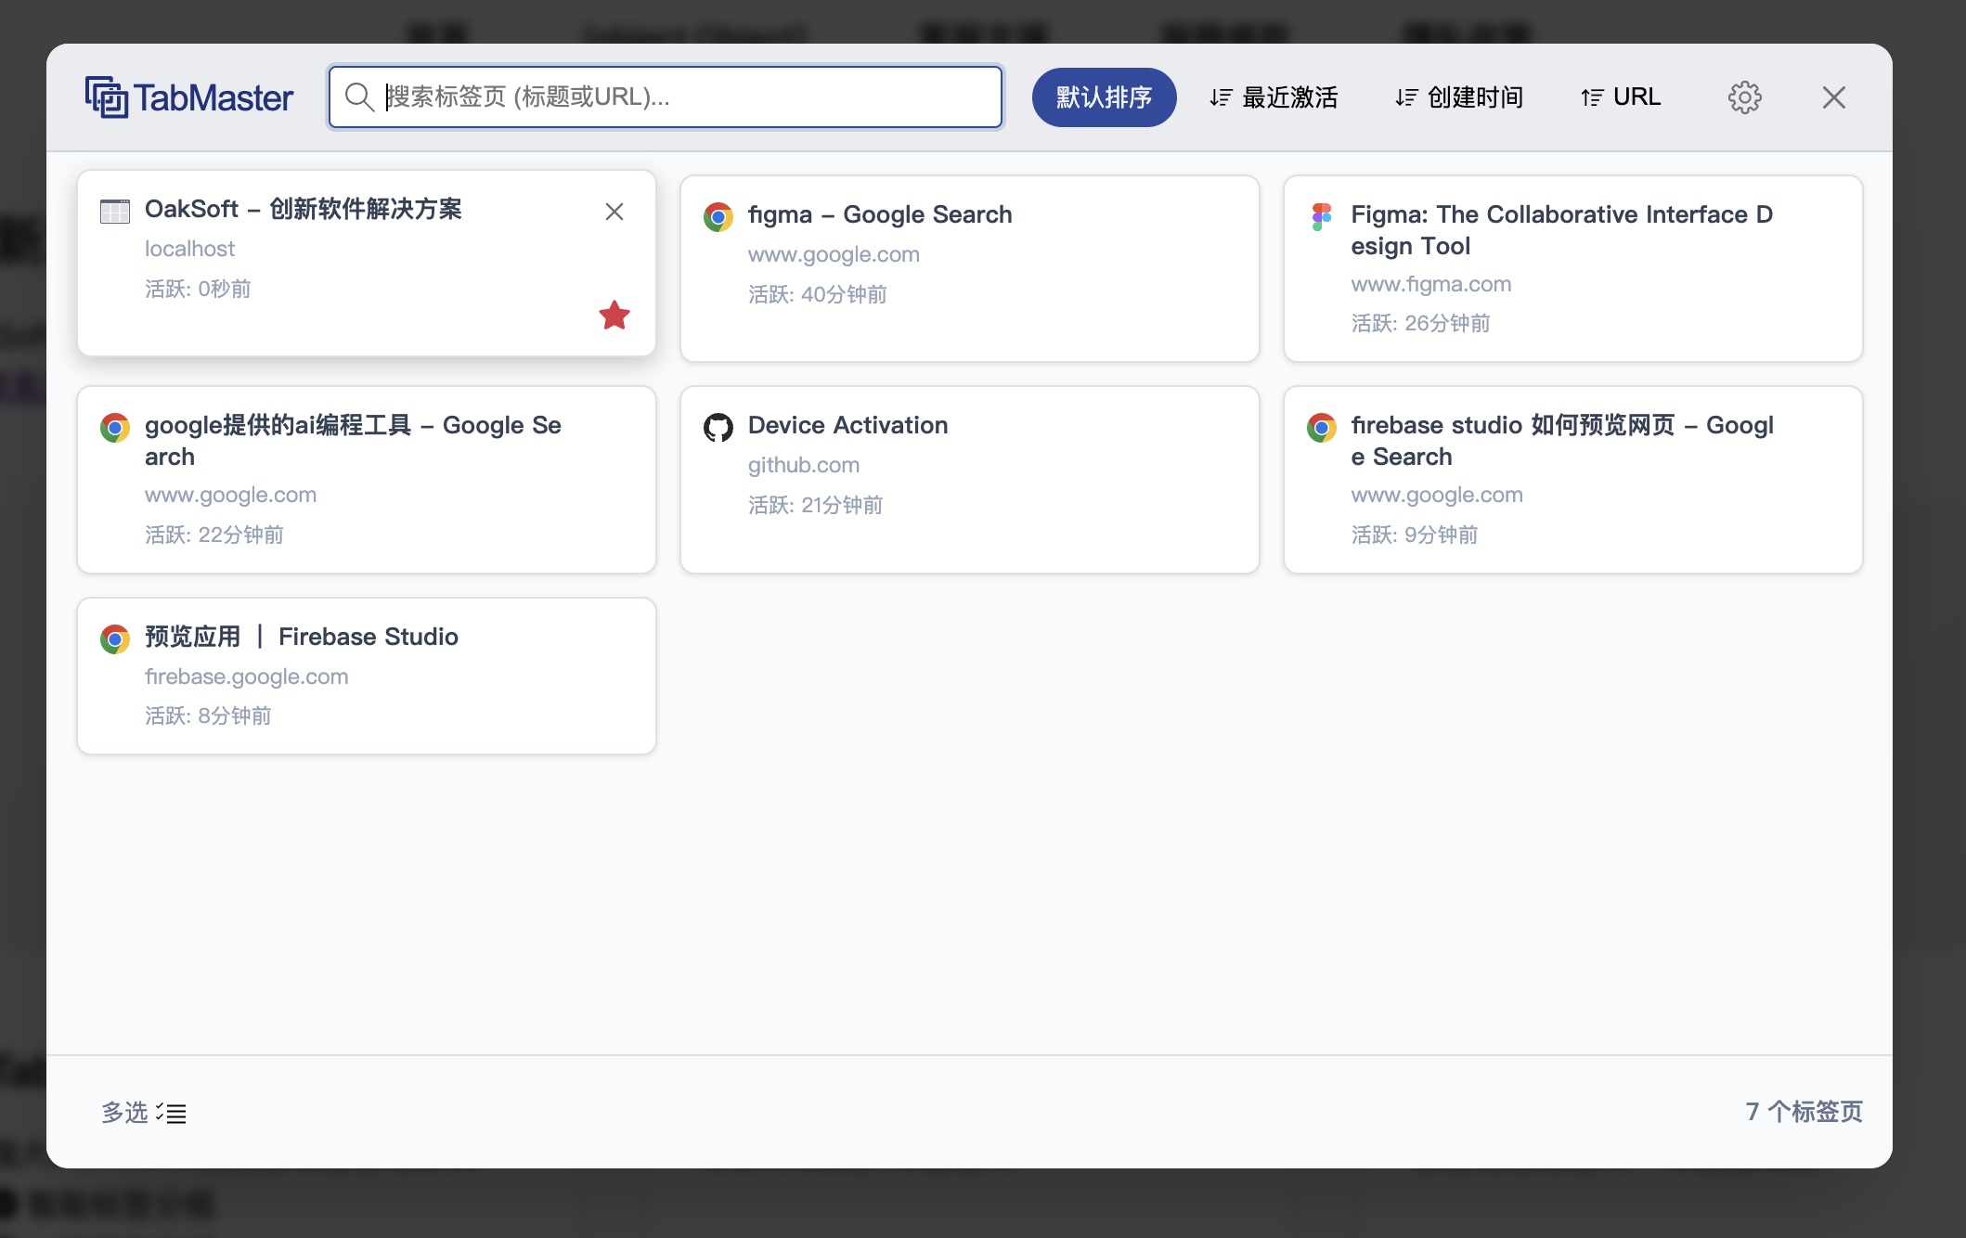Screen dimensions: 1966x1238
Task: Enable 多选 multi-select mode
Action: [144, 1112]
